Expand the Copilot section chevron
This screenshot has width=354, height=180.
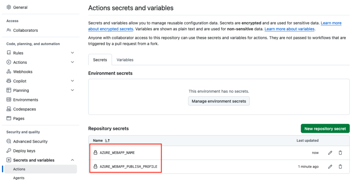[x=73, y=81]
